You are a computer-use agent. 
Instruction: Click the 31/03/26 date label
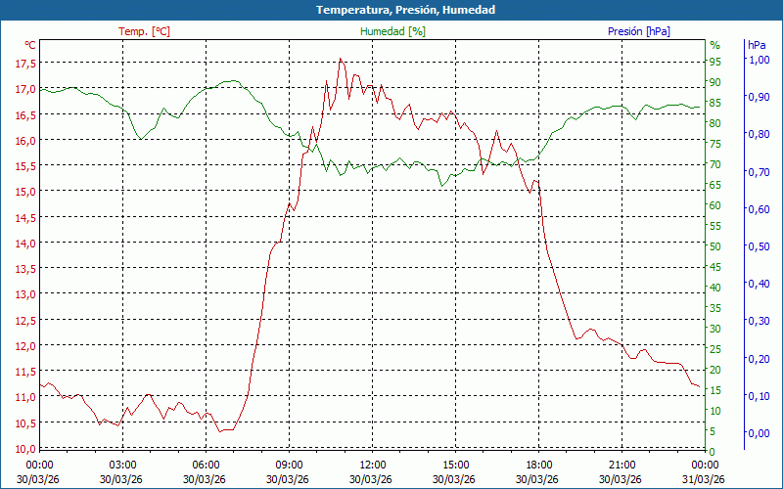(x=705, y=479)
